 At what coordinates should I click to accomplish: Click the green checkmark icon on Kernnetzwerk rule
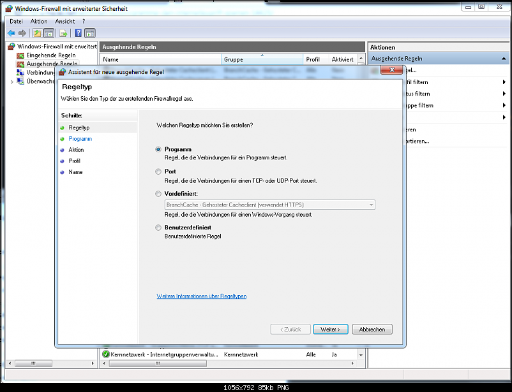tap(105, 354)
